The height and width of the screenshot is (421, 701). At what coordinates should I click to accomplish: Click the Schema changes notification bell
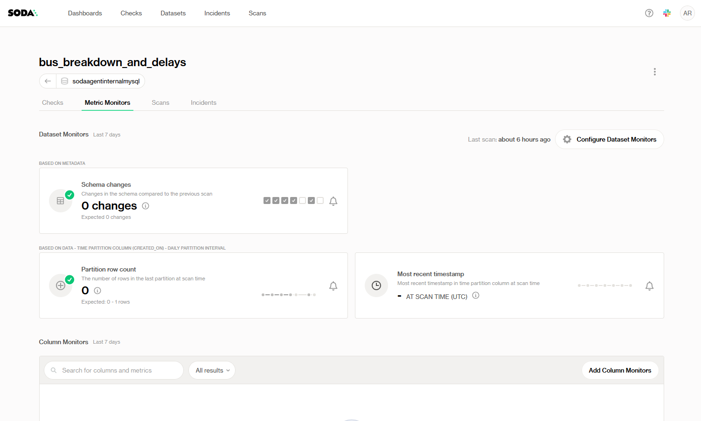coord(333,201)
